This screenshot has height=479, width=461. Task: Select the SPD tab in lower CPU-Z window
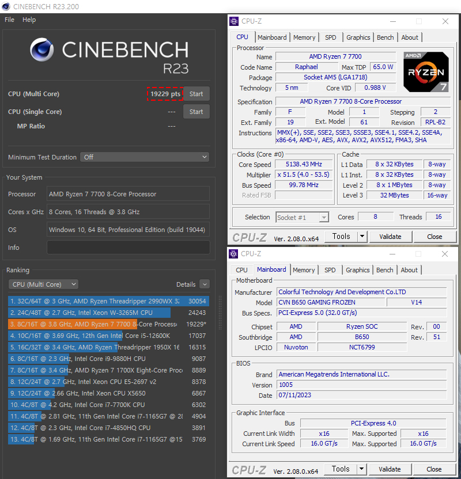point(330,270)
